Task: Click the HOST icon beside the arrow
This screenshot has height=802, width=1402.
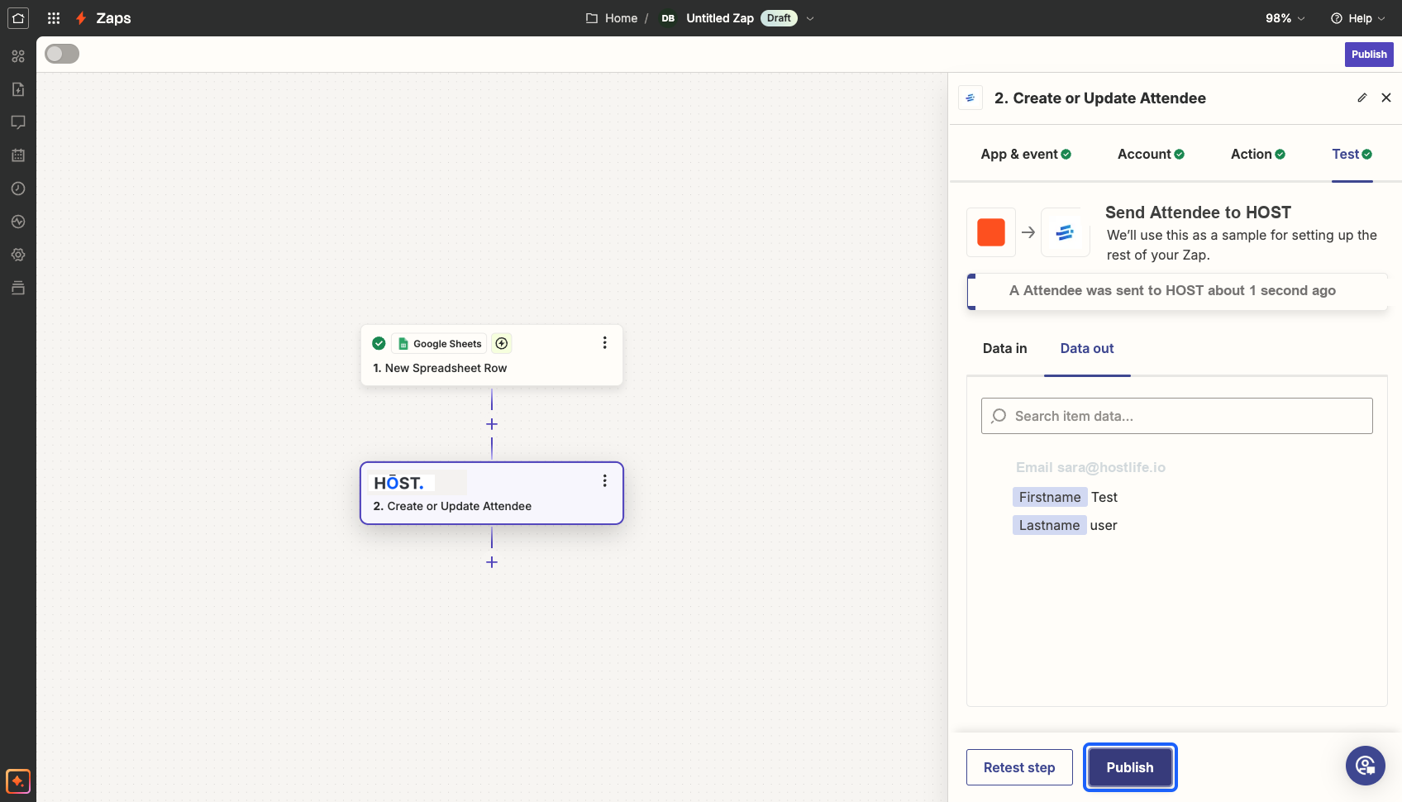Action: pos(1065,232)
